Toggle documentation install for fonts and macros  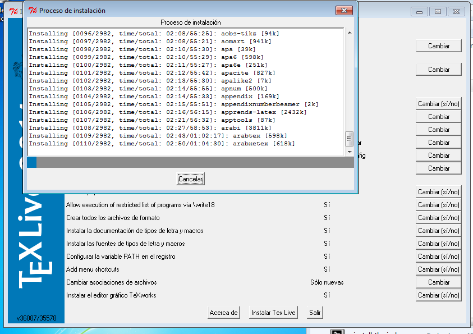(438, 230)
